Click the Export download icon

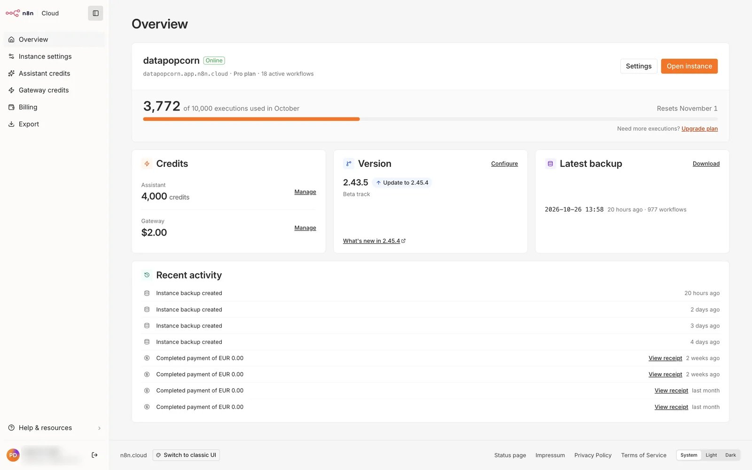(11, 124)
